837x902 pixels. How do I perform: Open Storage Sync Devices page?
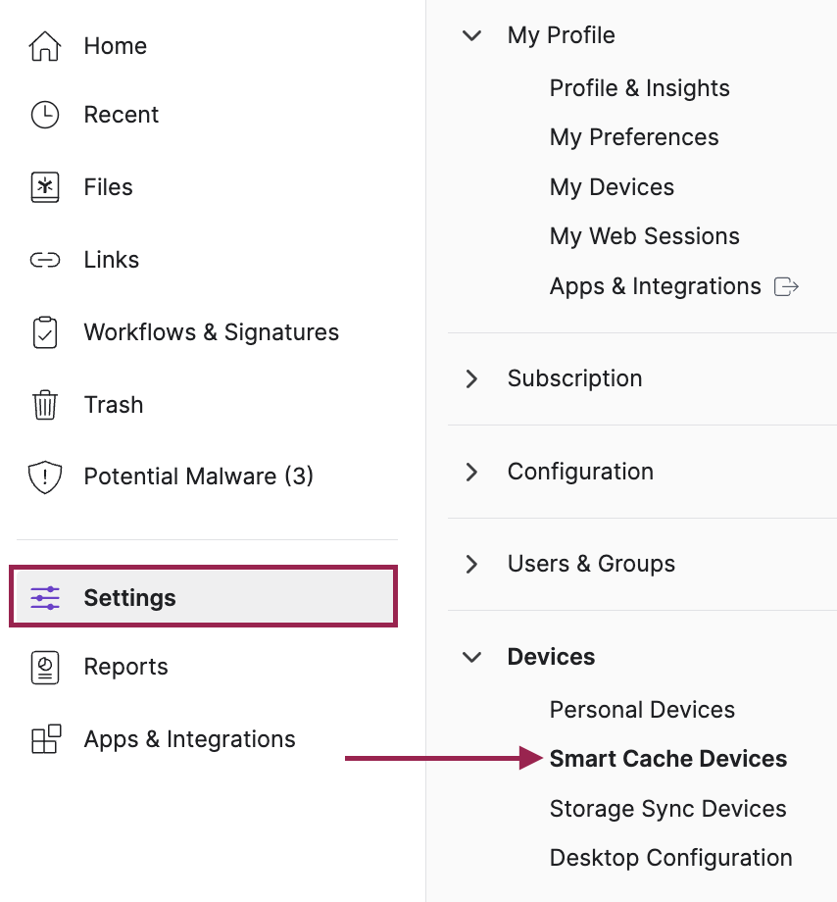(x=667, y=809)
